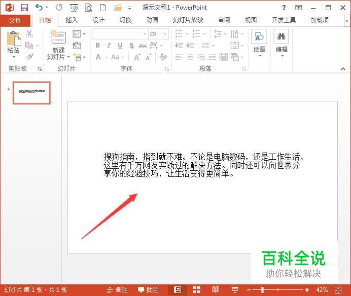The height and width of the screenshot is (296, 351).
Task: Open Paragraph dialog launcher
Action: pos(244,69)
